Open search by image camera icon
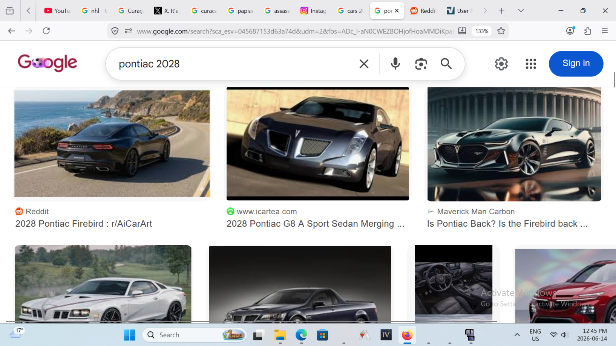The image size is (616, 346). pos(421,64)
